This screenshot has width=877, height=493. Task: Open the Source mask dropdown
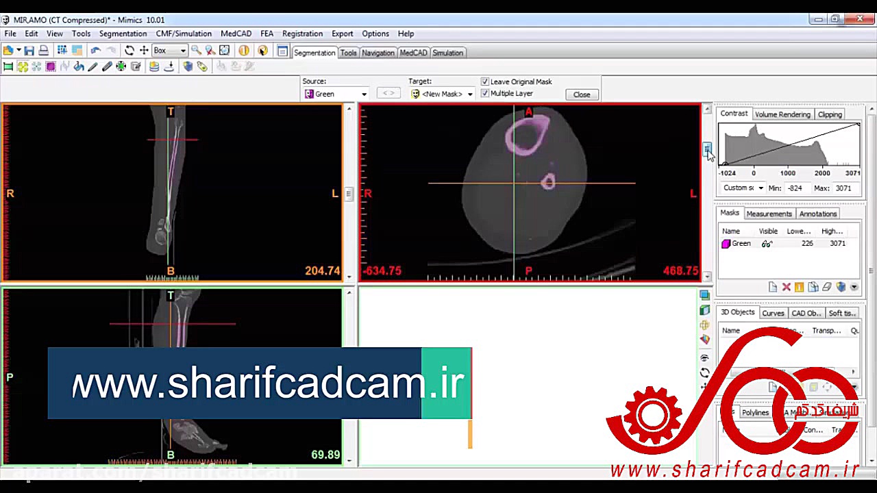(364, 94)
